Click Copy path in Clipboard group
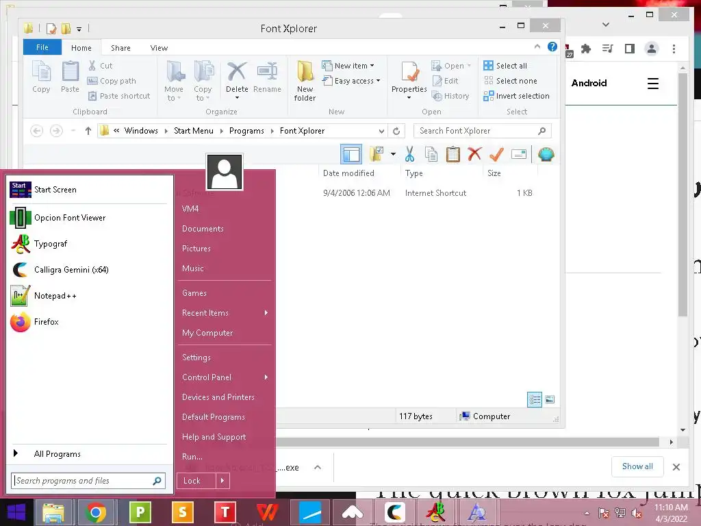Screen dimensions: 701x526 [x=112, y=81]
